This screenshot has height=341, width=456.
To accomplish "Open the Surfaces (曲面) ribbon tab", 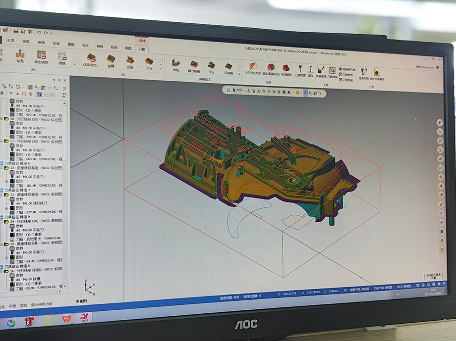I will pos(41,42).
